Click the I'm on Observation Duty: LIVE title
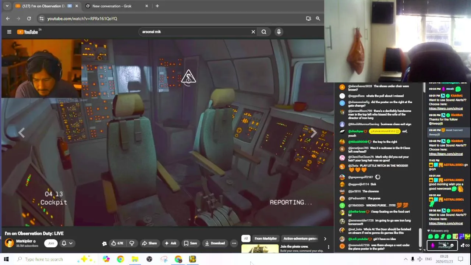471x265 pixels. point(34,233)
